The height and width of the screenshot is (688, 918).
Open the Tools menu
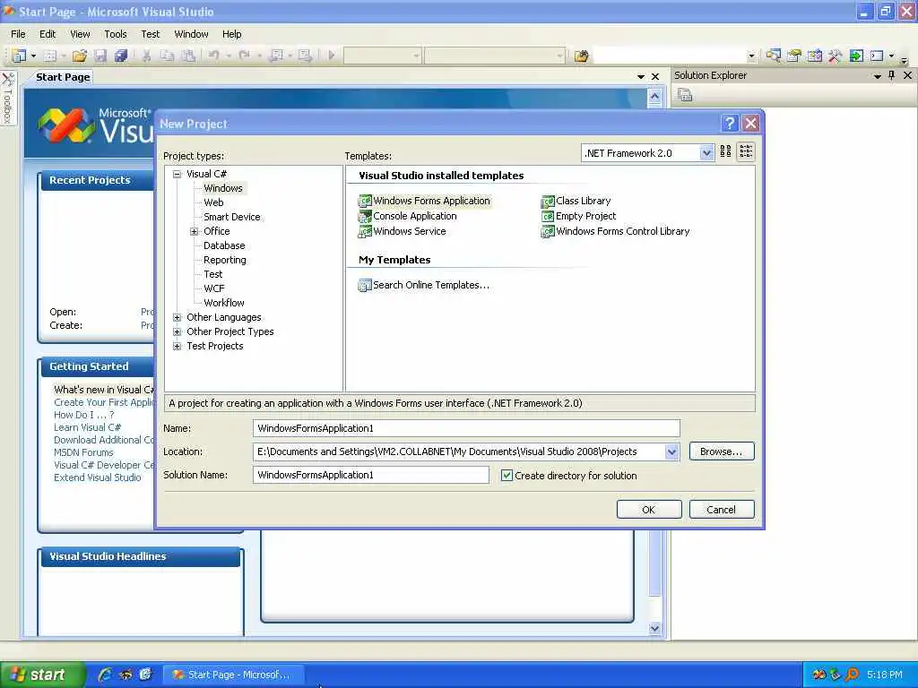pyautogui.click(x=116, y=34)
